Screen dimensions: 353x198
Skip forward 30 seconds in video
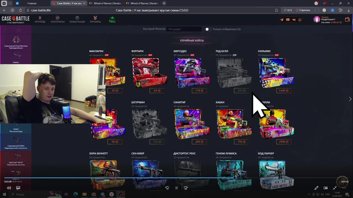(x=186, y=188)
